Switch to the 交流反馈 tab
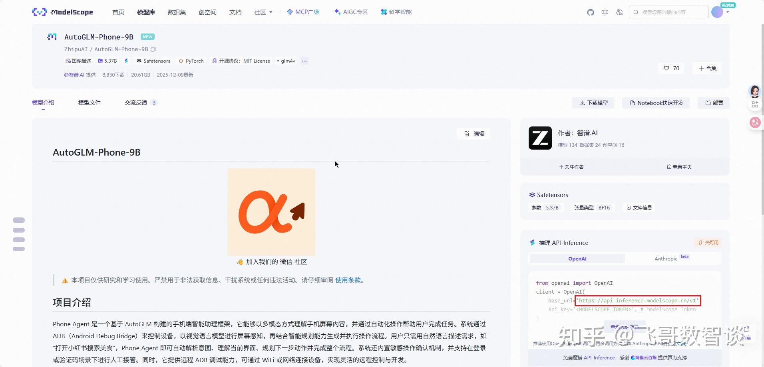 click(141, 103)
